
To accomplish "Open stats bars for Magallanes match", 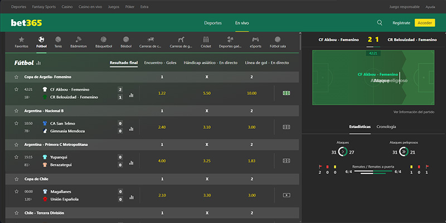I will [131, 197].
